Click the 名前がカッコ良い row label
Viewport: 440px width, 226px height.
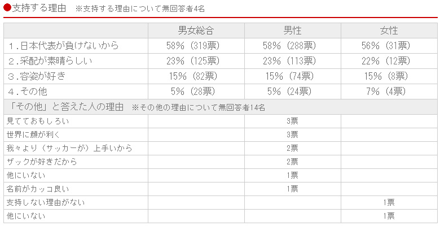(38, 189)
